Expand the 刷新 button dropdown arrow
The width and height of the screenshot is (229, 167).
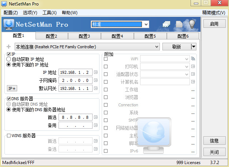194,47
